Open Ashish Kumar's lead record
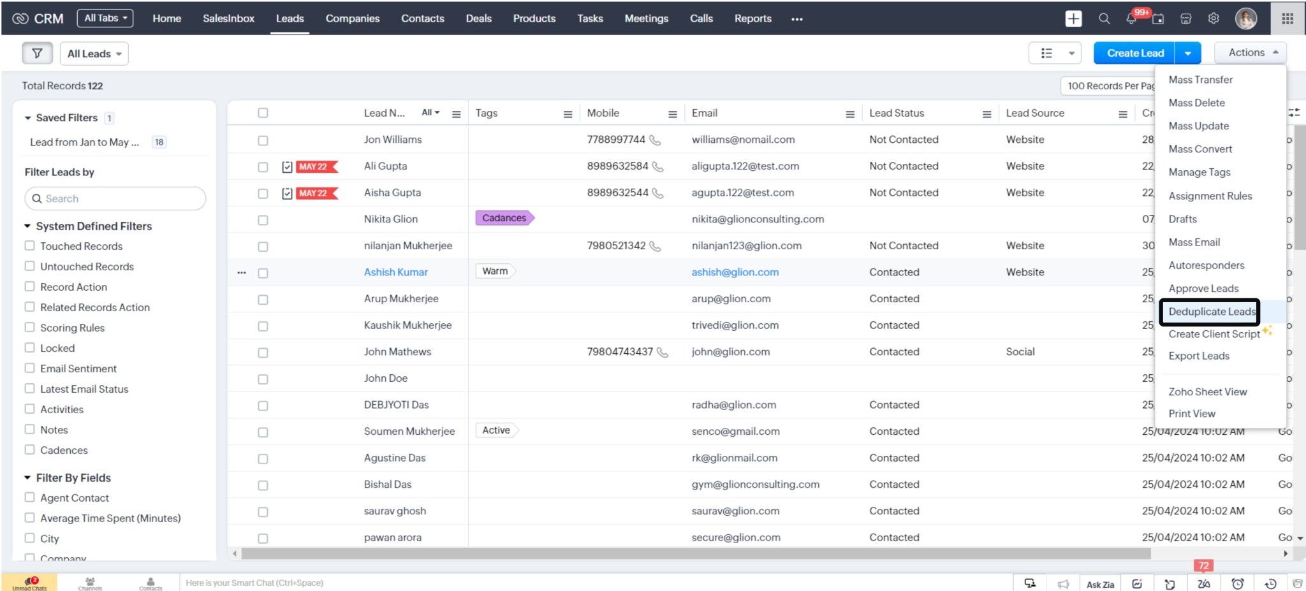The image size is (1306, 591). (395, 272)
